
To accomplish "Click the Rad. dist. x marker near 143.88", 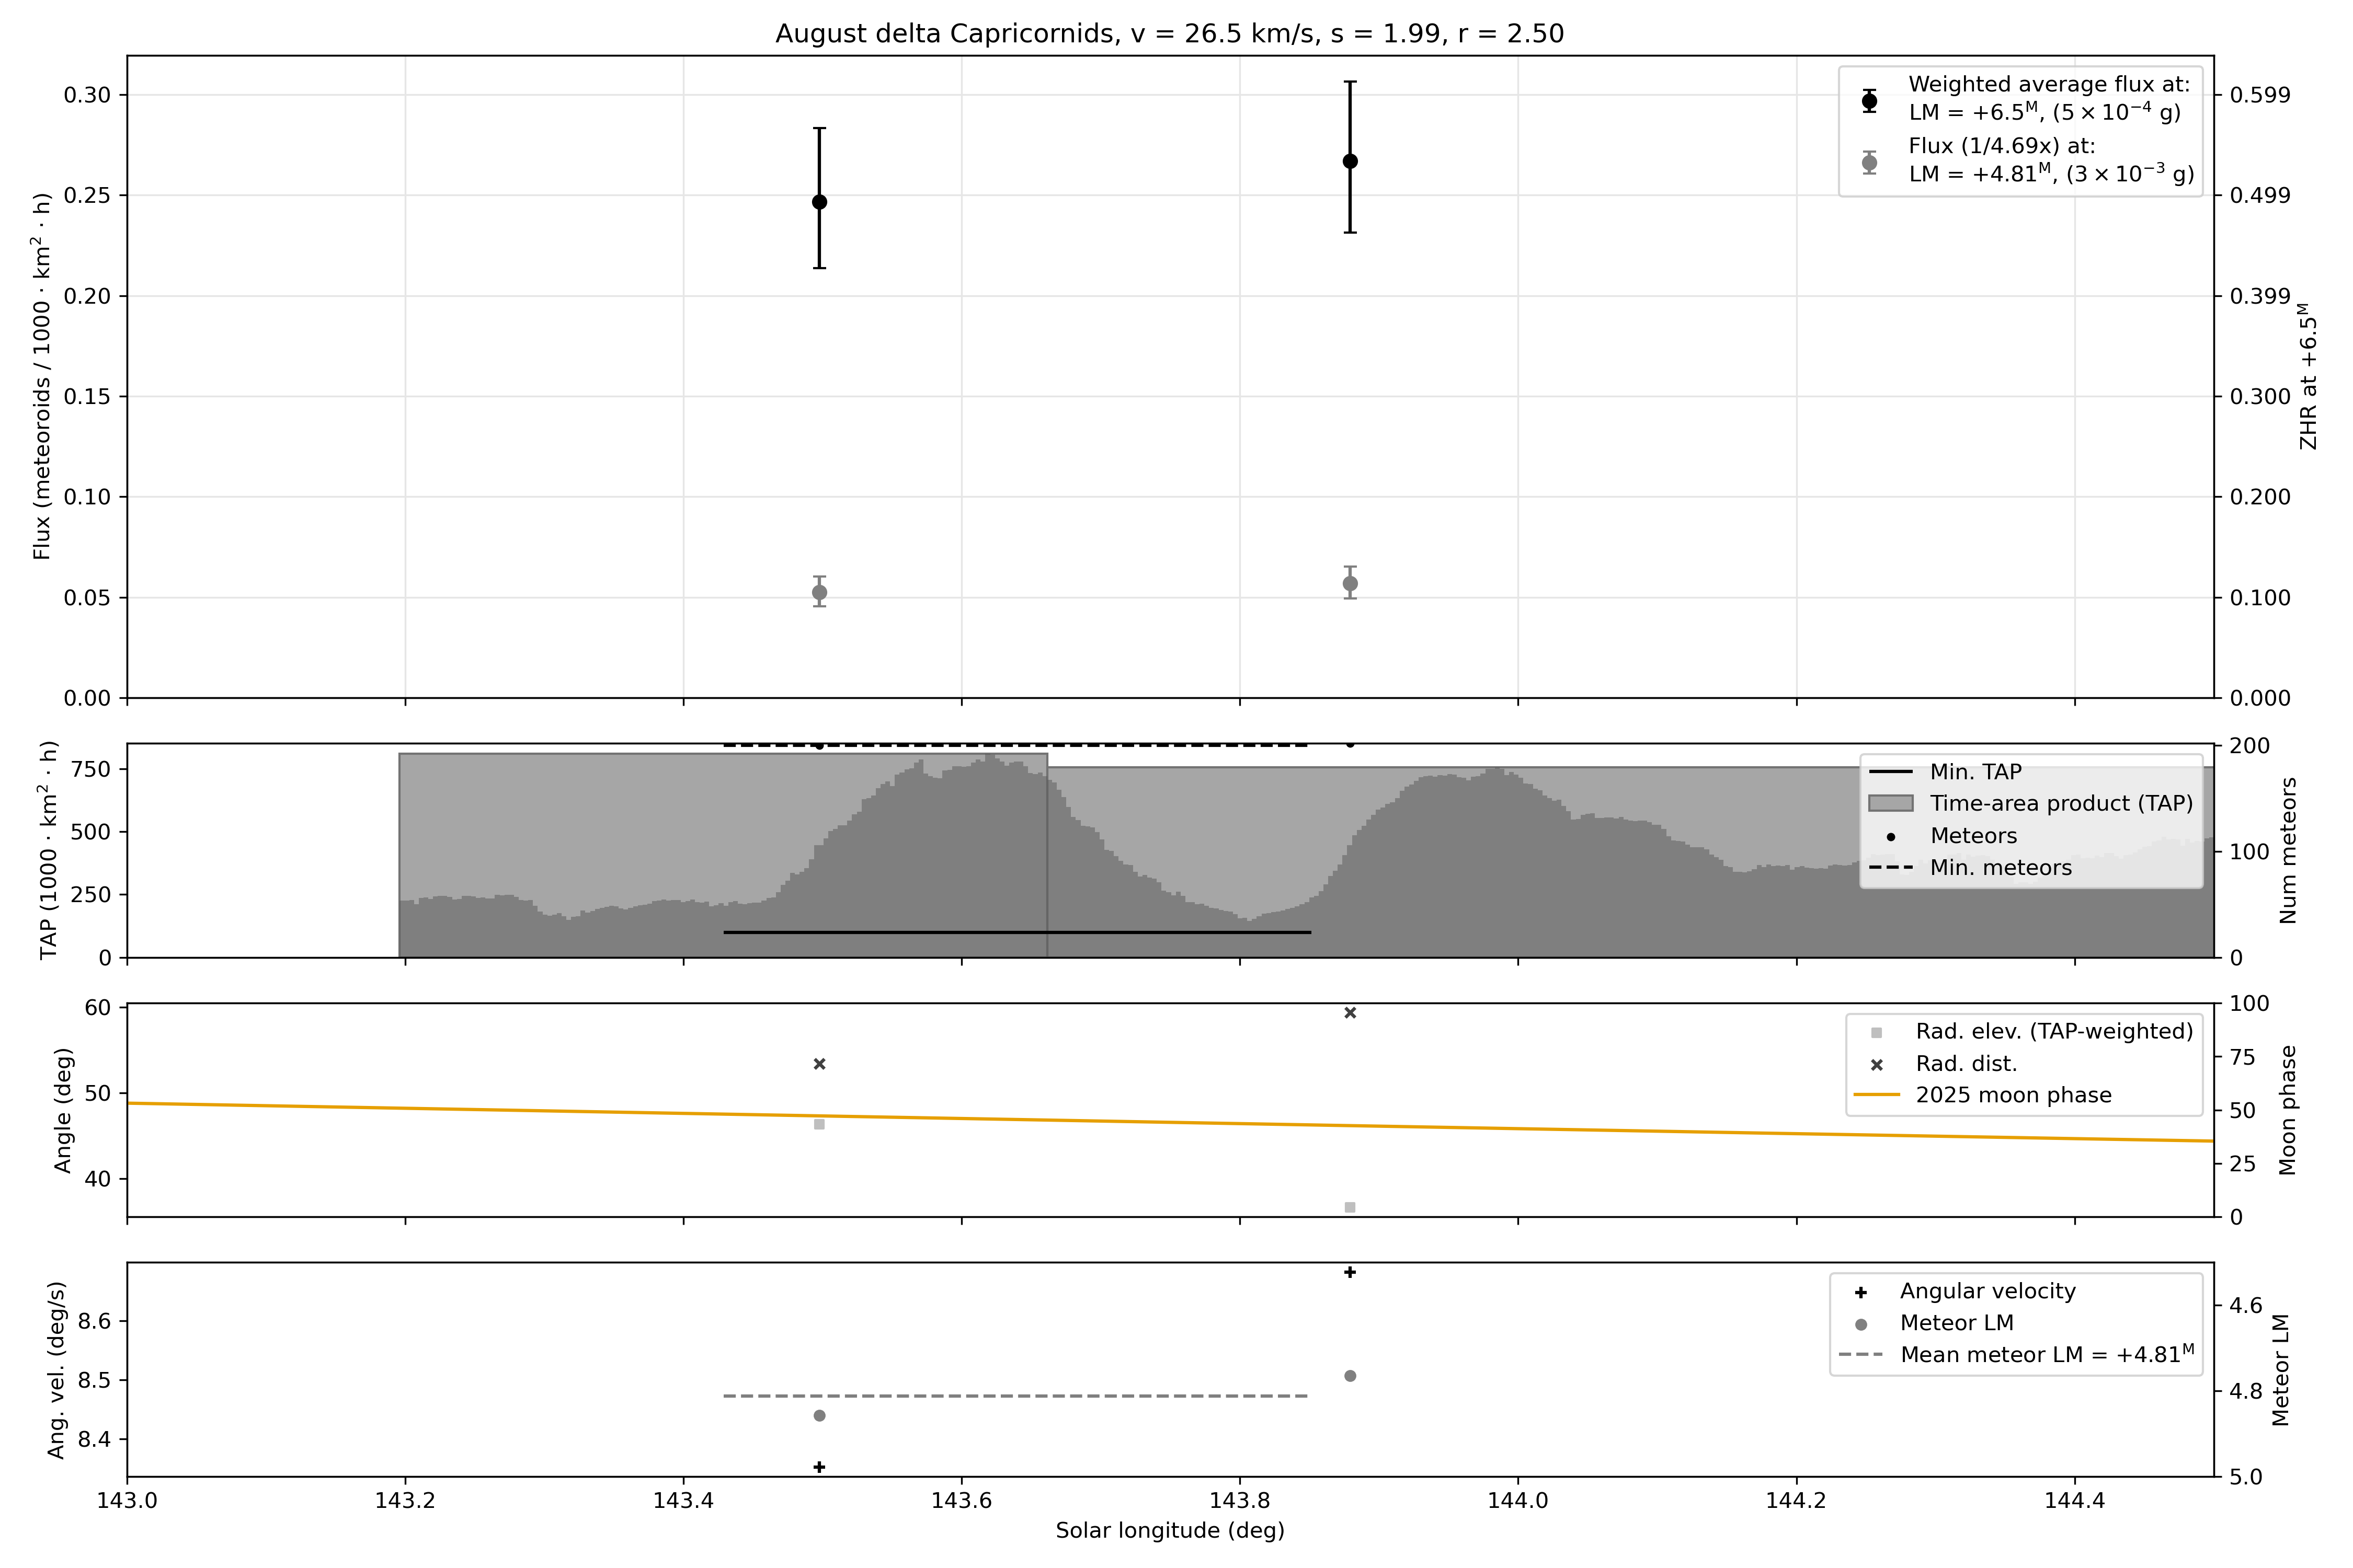I will click(x=1350, y=1013).
